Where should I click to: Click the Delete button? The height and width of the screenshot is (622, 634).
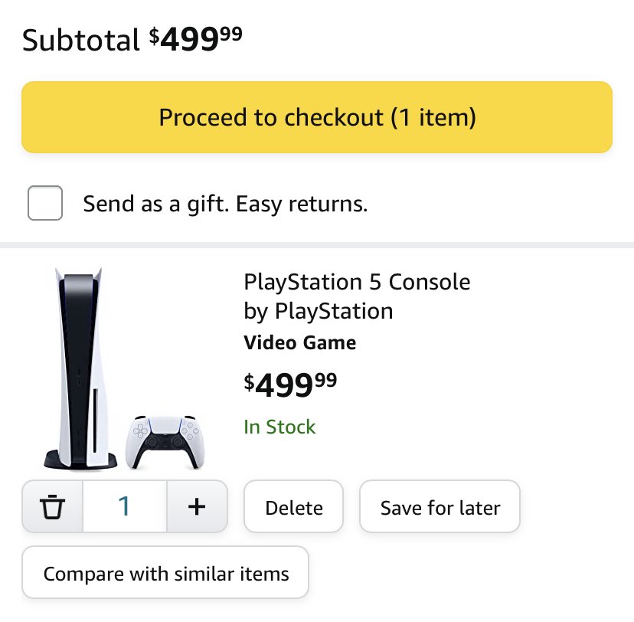(293, 506)
